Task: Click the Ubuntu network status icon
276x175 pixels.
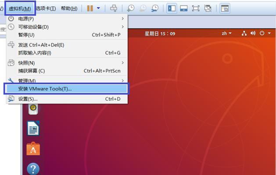Action: 244,33
